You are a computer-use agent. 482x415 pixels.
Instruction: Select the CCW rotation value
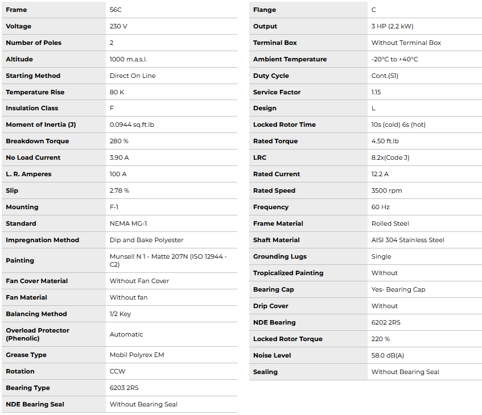(117, 371)
